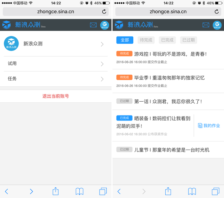Tap gray 已过期 badge on 第一话 task
The height and width of the screenshot is (198, 224).
(x=124, y=101)
